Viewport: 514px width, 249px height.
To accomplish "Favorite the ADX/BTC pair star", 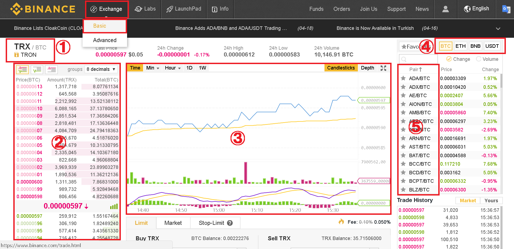I will pyautogui.click(x=403, y=87).
